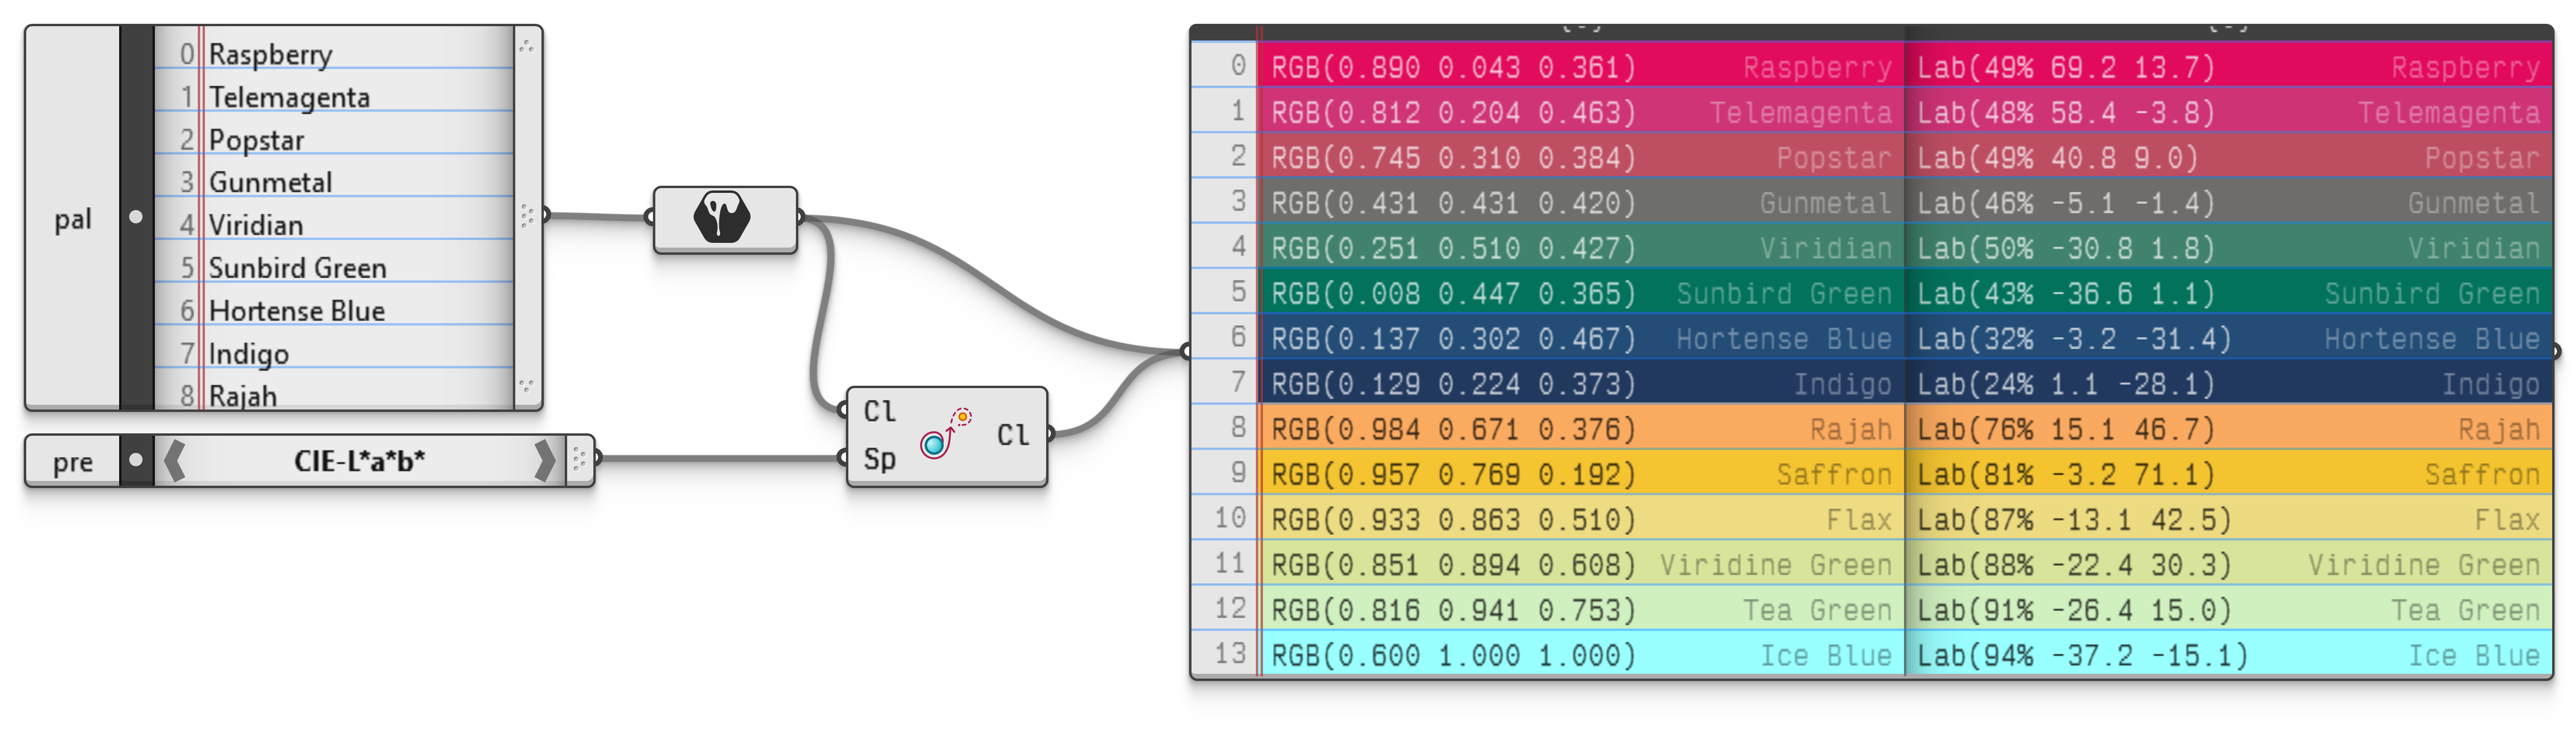The image size is (2576, 750).
Task: Click the Cl input on converter component
Action: pos(879,410)
